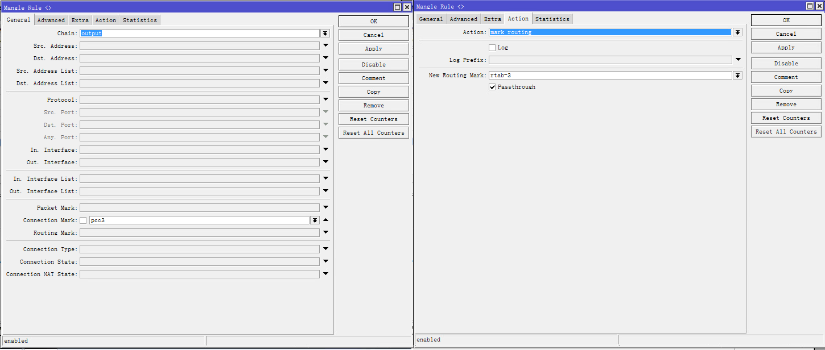Open the Action dropdown list

[737, 32]
